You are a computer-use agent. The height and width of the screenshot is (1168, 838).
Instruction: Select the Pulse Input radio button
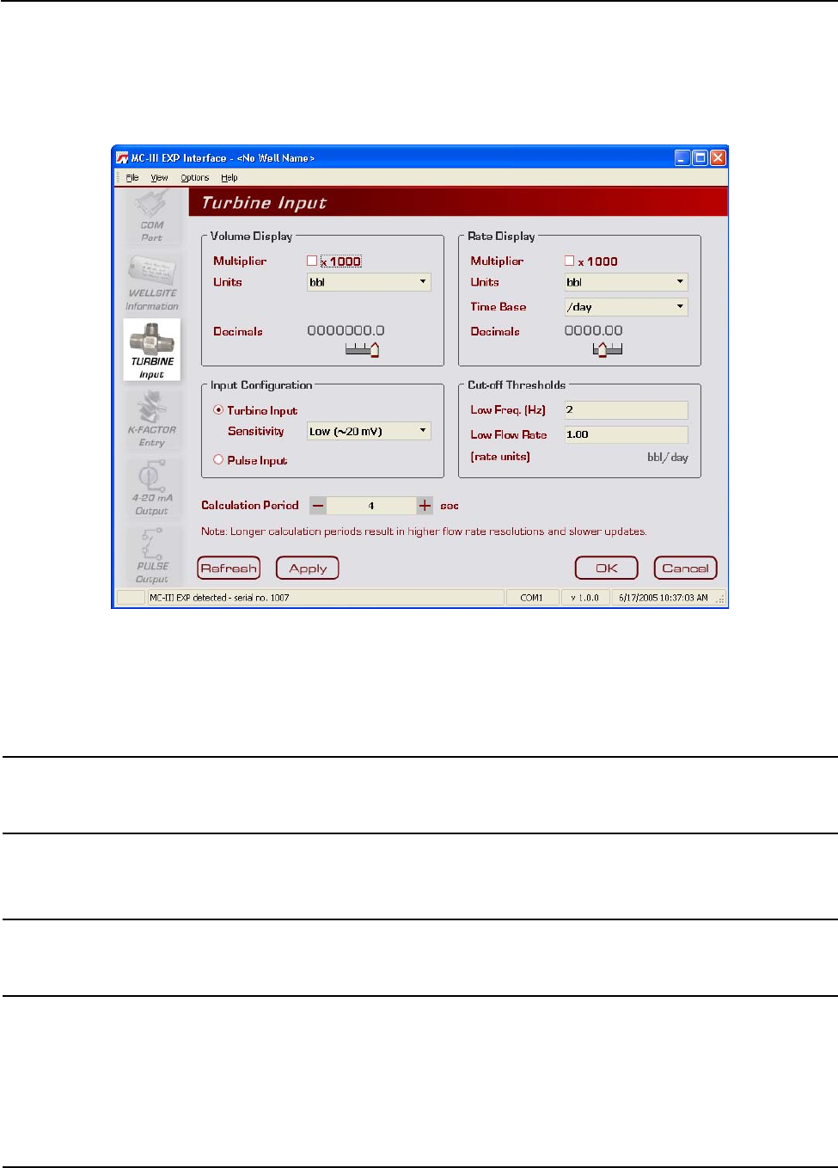pyautogui.click(x=218, y=460)
